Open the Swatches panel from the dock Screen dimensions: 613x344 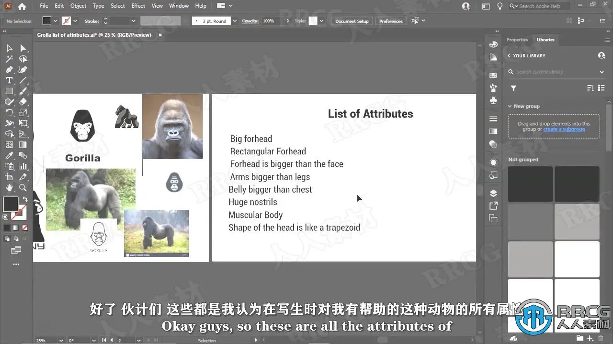coord(493,75)
